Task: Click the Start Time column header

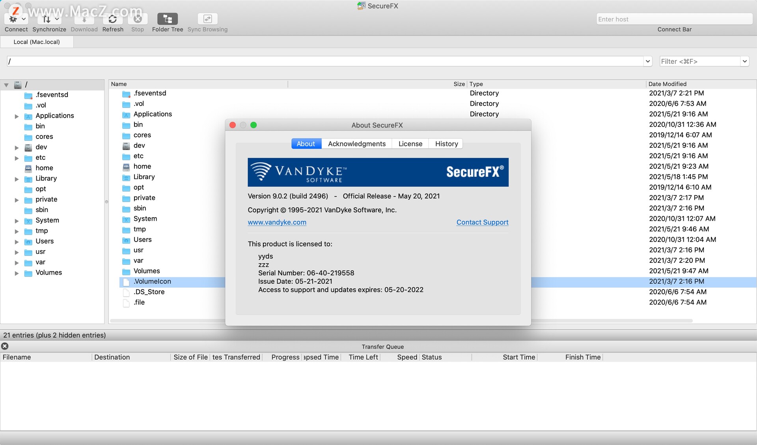Action: (x=504, y=357)
